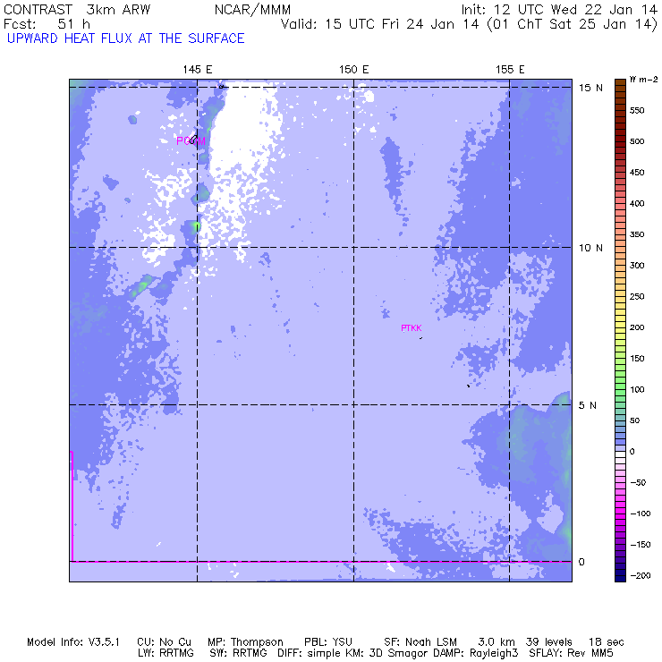Screen dimensions: 662x662
Task: Click the -200 tick on the color bar
Action: [641, 575]
